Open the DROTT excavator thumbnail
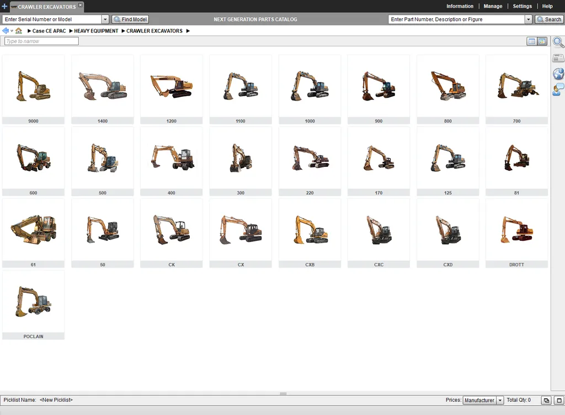Image resolution: width=565 pixels, height=415 pixels. [x=516, y=233]
